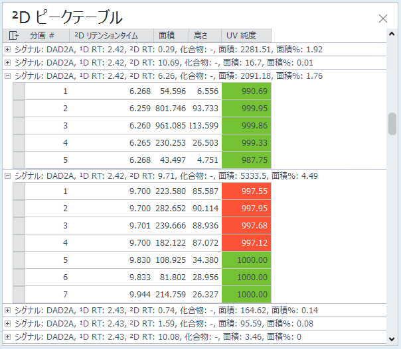401x349 pixels.
Task: Select UV purity cell 999.86
Action: coord(246,126)
